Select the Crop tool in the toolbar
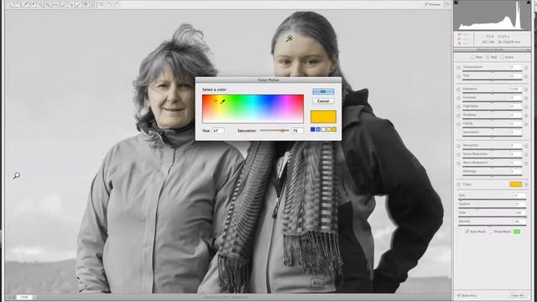Viewport: 537px width, 302px height. point(48,4)
